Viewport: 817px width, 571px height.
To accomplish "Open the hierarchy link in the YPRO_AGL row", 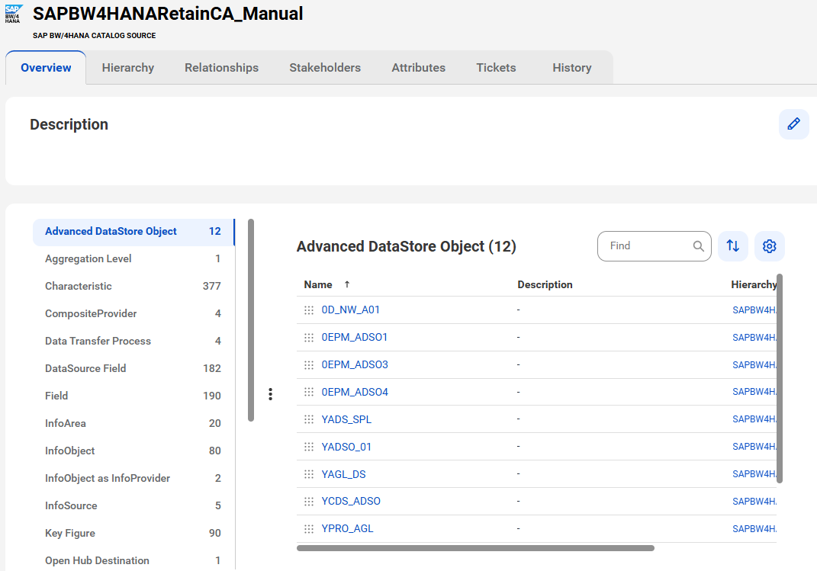I will point(754,528).
